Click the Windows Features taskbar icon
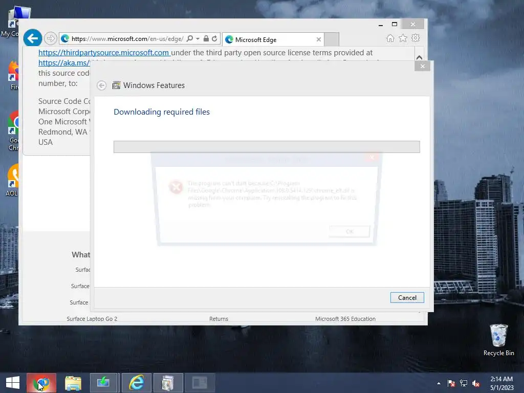Screen dimensions: 524x393 pyautogui.click(x=168, y=383)
